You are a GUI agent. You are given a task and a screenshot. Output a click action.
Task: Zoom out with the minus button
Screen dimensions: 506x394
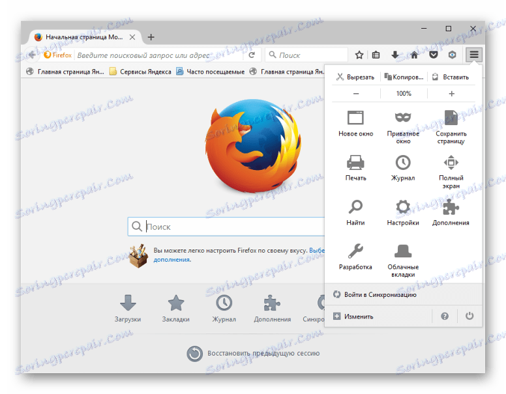click(356, 94)
